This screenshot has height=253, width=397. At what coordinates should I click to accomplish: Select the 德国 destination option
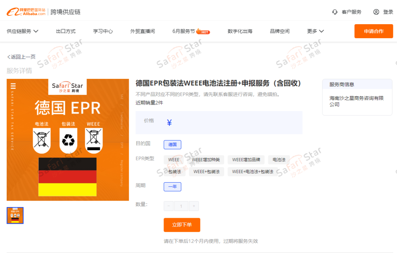pyautogui.click(x=172, y=144)
